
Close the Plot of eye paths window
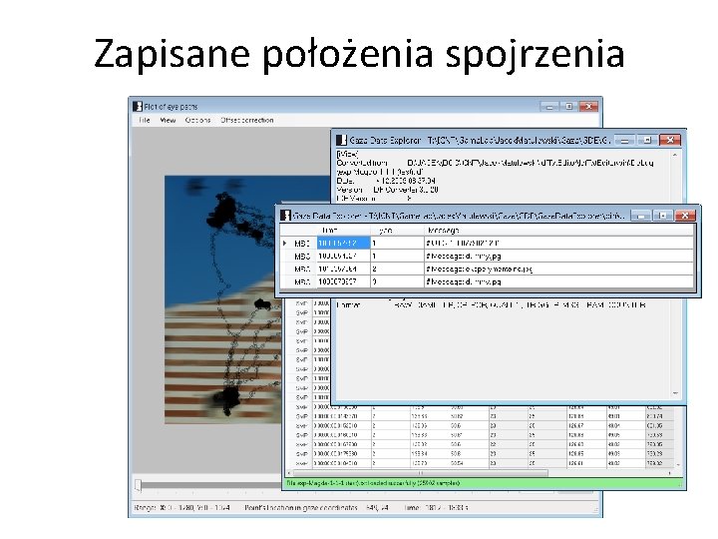click(x=588, y=107)
